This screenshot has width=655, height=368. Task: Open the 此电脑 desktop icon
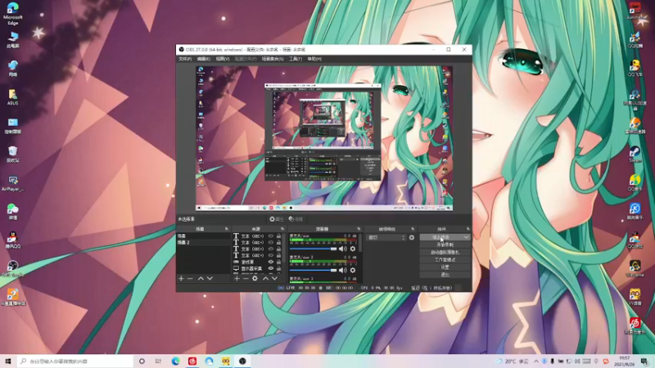click(x=13, y=39)
